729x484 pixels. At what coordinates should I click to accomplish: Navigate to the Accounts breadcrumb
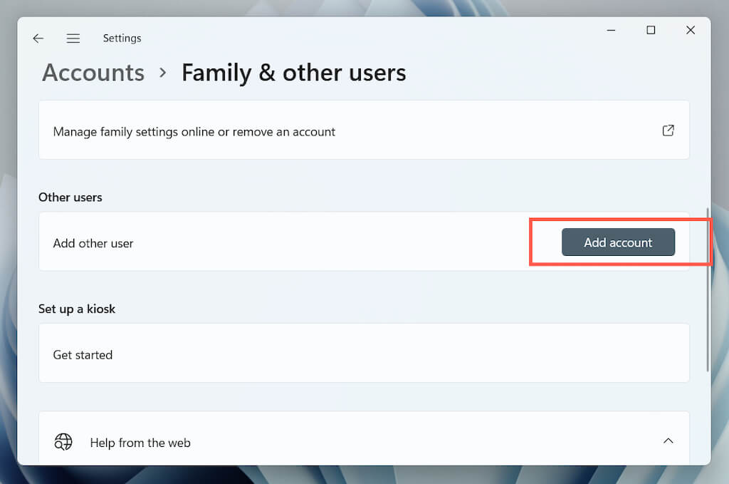93,73
